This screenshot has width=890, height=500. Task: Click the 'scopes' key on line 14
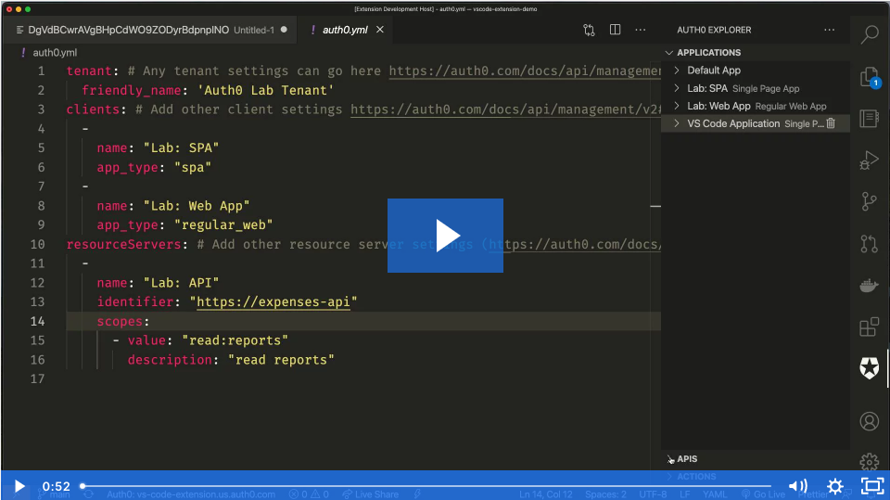(120, 322)
